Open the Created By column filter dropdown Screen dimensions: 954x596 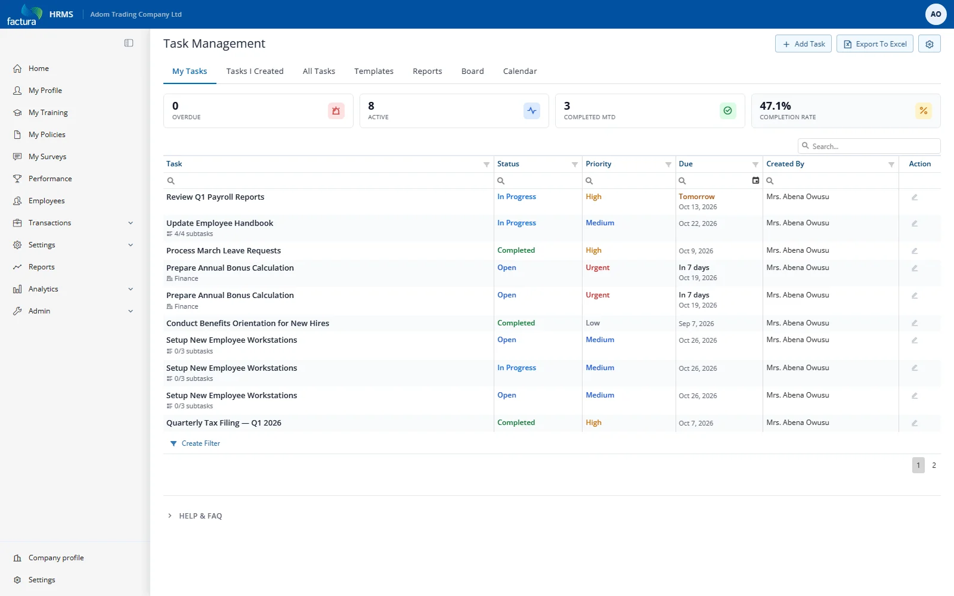[x=891, y=164]
